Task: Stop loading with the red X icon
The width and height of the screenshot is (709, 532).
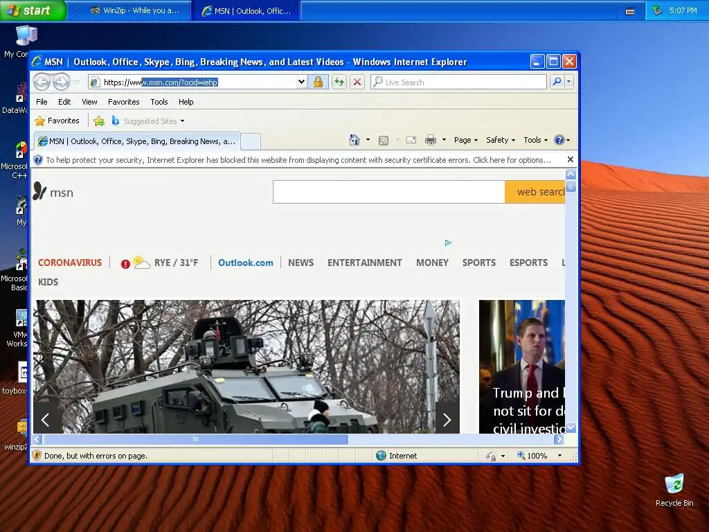Action: tap(357, 82)
